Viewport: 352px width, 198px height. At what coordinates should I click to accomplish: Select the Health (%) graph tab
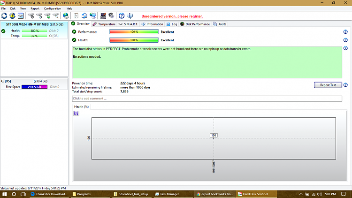(x=81, y=107)
